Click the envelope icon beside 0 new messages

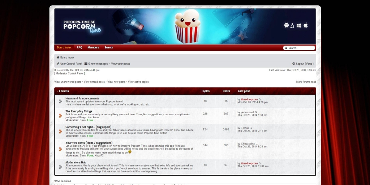[86, 64]
